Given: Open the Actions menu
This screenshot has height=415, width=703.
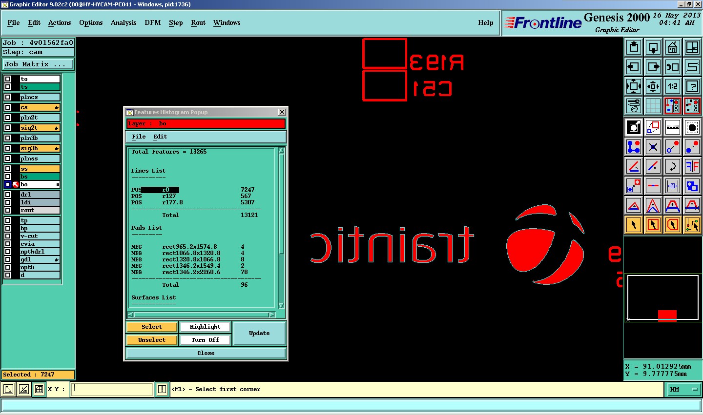Looking at the screenshot, I should click(x=60, y=22).
